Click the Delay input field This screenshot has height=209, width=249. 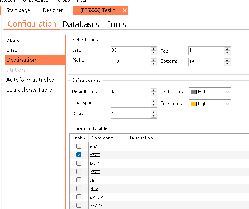click(x=131, y=114)
